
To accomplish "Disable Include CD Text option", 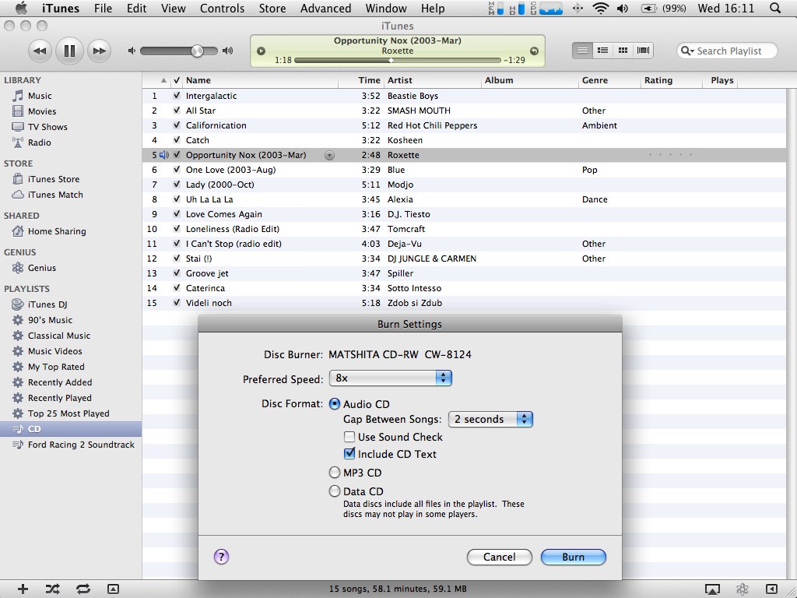I will tap(349, 454).
